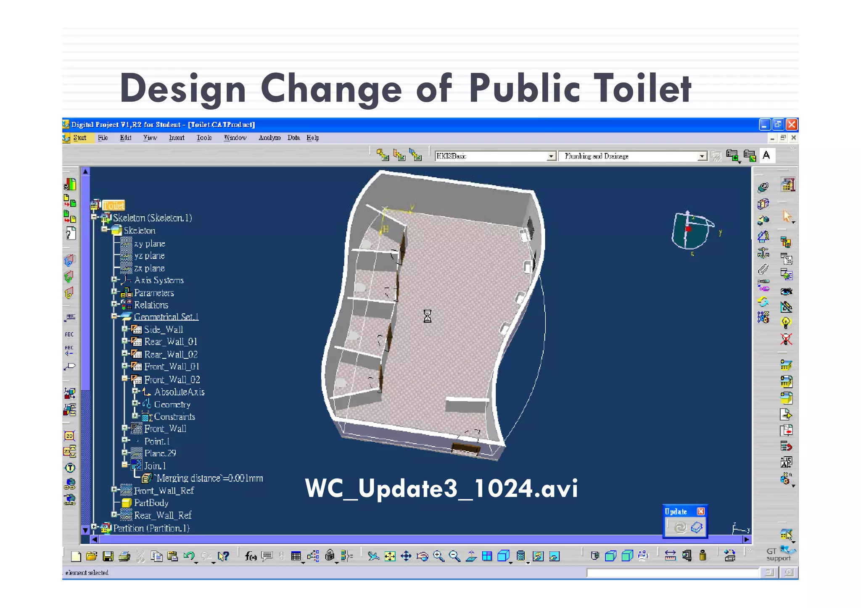
Task: Click the text annotation A icon
Action: pos(766,155)
